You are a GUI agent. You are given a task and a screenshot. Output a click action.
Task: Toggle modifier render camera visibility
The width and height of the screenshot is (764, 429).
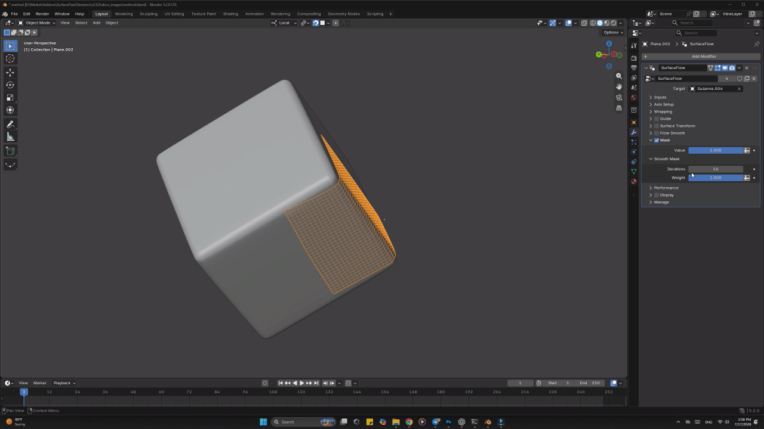point(732,68)
